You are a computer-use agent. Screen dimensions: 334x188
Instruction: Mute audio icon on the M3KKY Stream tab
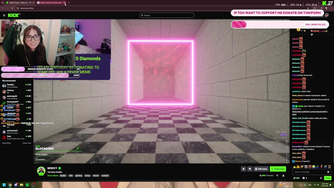30,3
